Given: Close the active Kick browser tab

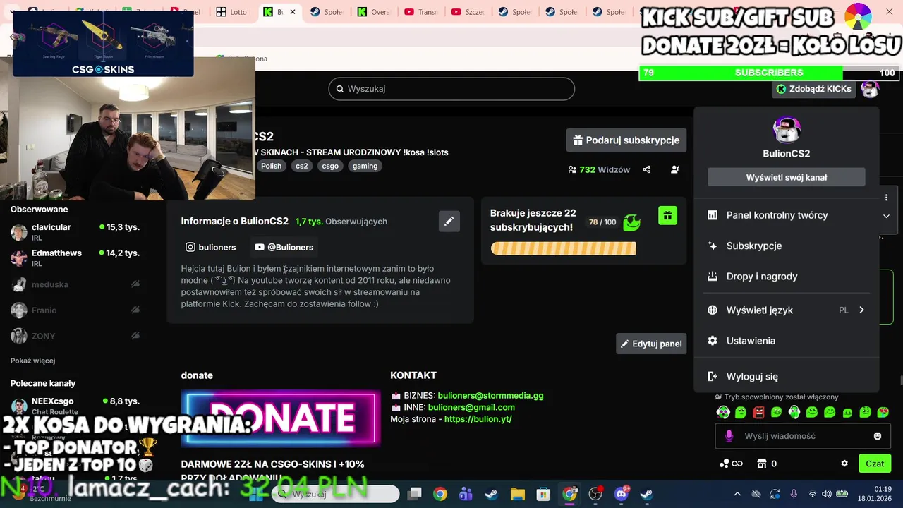Looking at the screenshot, I should point(293,12).
